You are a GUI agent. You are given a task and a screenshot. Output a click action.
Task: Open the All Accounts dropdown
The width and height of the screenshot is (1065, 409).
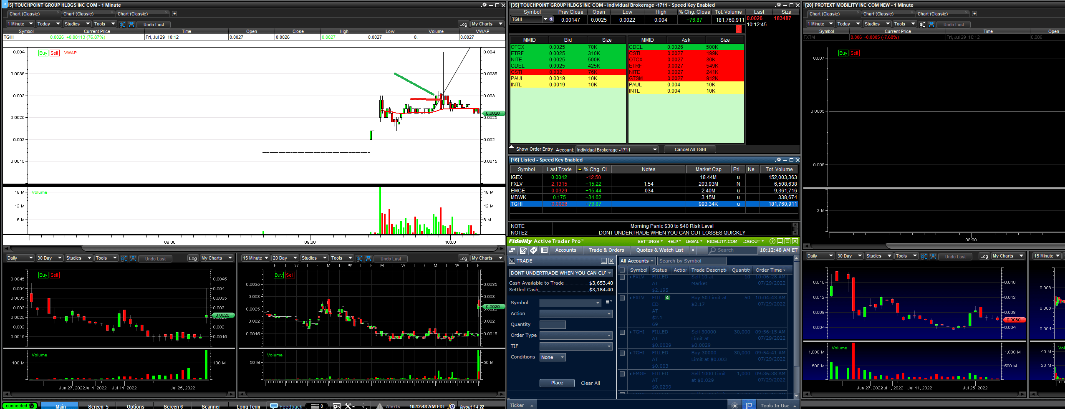(x=636, y=261)
